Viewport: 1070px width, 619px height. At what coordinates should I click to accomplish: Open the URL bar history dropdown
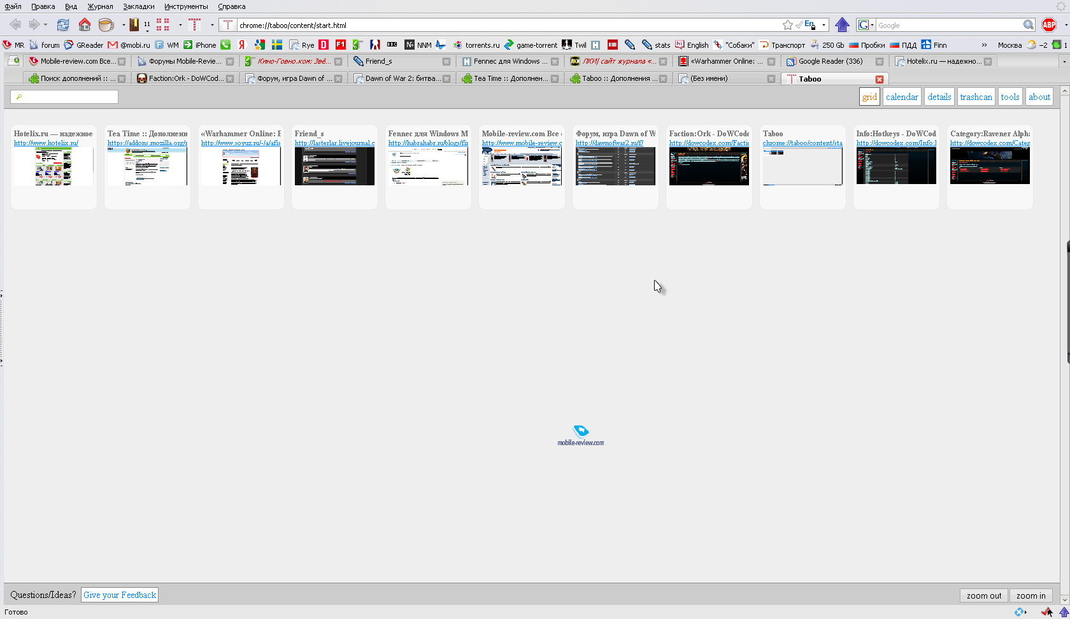coord(824,25)
